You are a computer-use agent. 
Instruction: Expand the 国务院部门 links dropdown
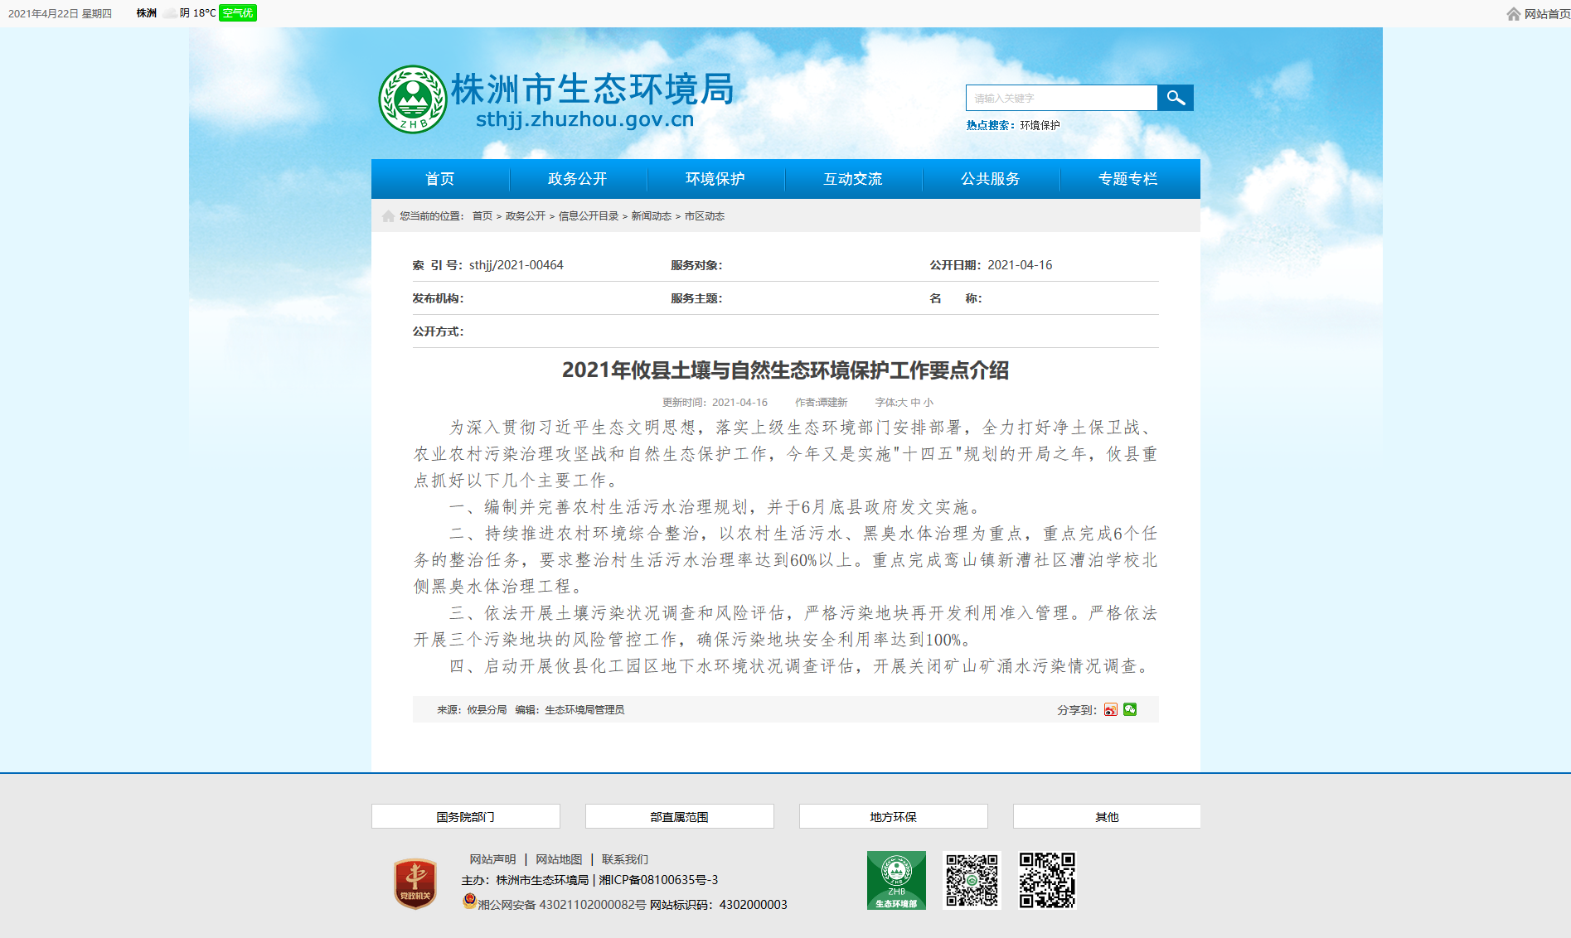pos(465,817)
